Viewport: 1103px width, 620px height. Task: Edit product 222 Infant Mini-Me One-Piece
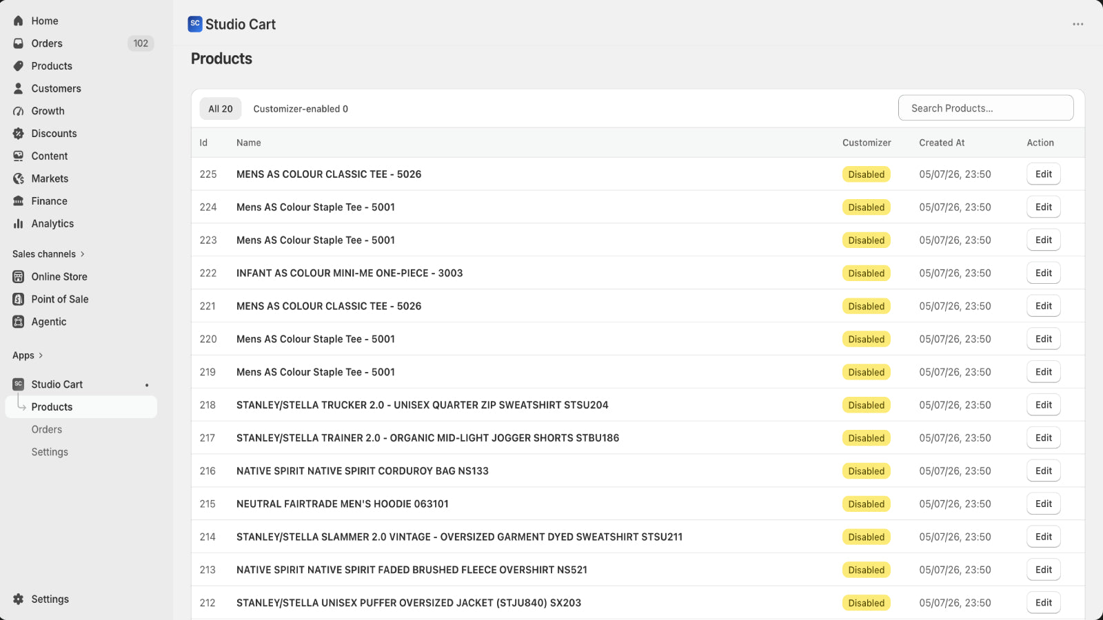(1044, 273)
